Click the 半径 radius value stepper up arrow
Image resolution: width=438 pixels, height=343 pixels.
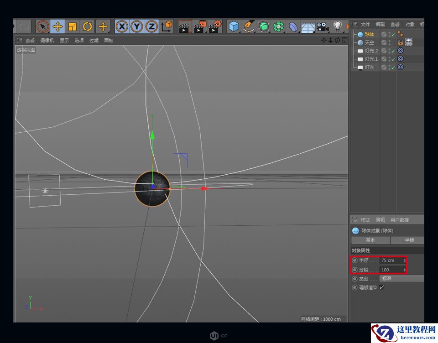(405, 258)
